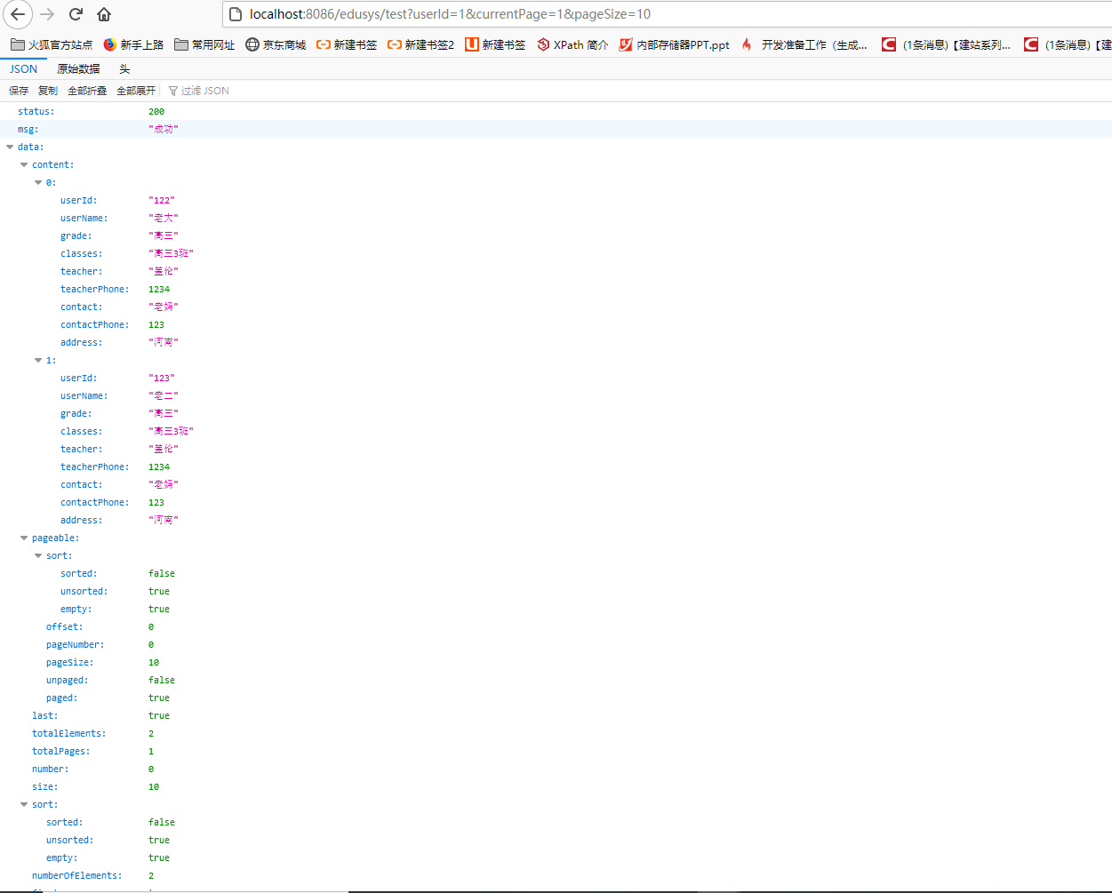This screenshot has height=893, width=1112.
Task: Open the 常用网址 bookmark folder
Action: (204, 44)
